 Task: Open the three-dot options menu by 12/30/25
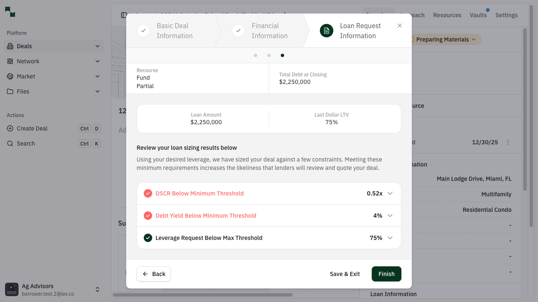[508, 142]
